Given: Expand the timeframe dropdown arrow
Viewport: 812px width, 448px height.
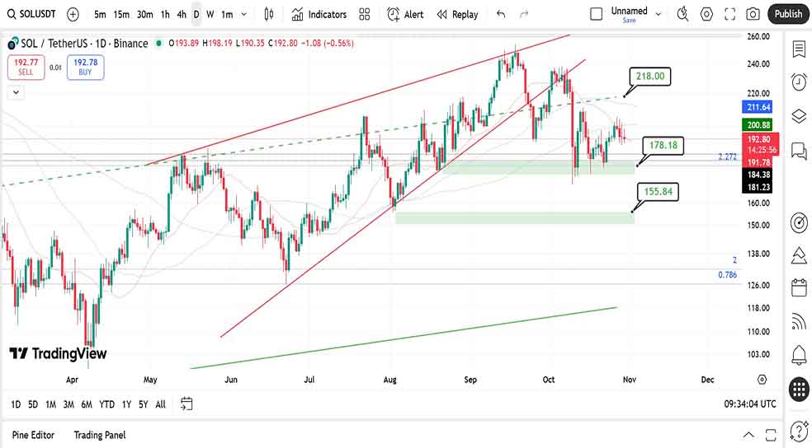Looking at the screenshot, I should coord(245,14).
